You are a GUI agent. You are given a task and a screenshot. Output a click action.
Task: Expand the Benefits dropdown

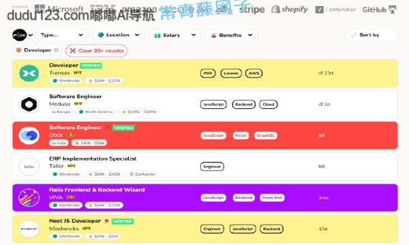point(232,35)
